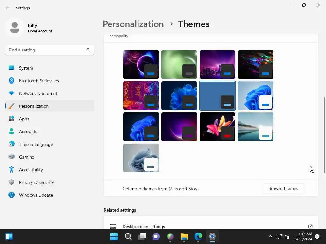Click the luffy user avatar
Viewport: 326px width, 244px height.
[15, 28]
